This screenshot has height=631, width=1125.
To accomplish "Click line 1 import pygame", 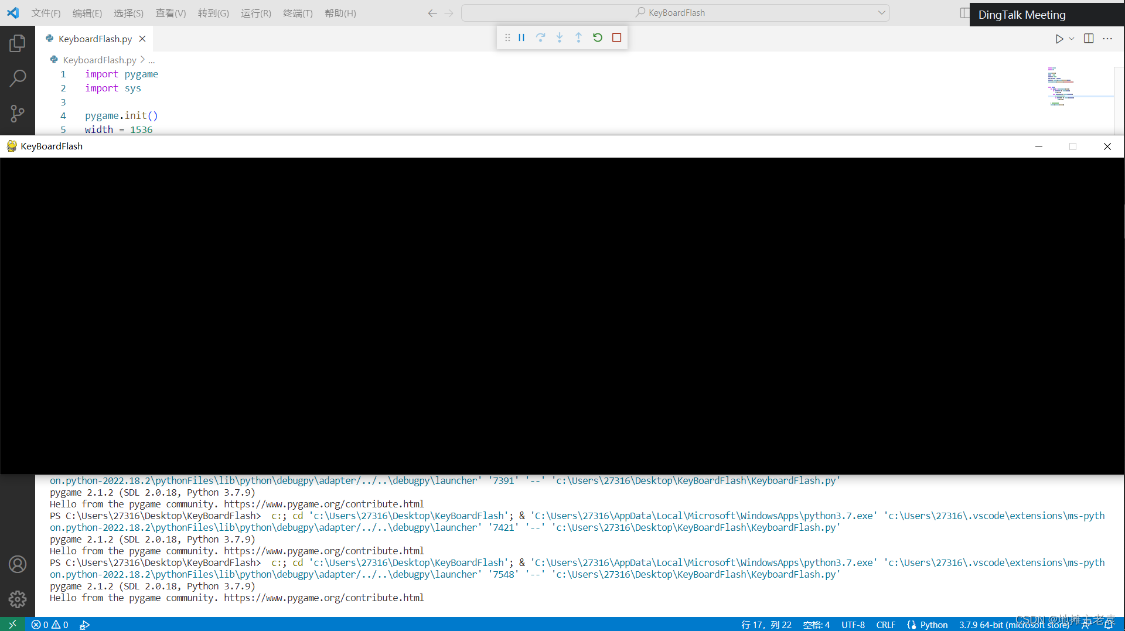I will (121, 74).
